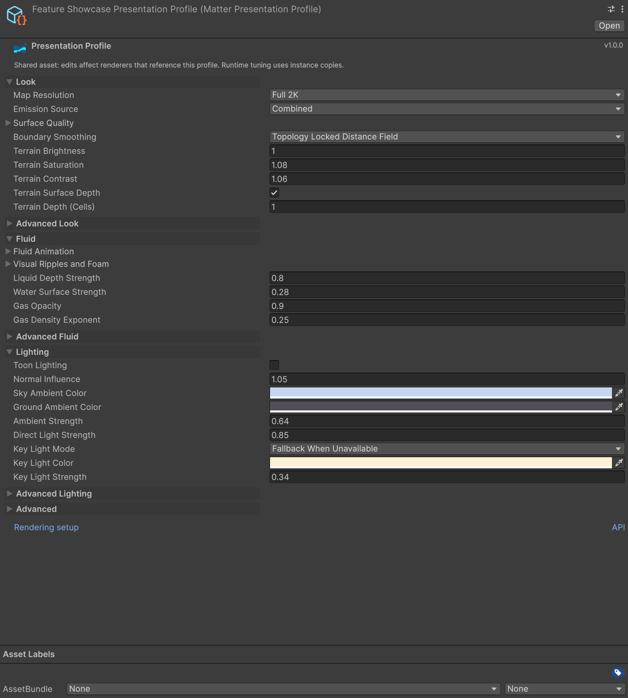The width and height of the screenshot is (628, 698).
Task: Open the Rendering setup link
Action: [46, 527]
